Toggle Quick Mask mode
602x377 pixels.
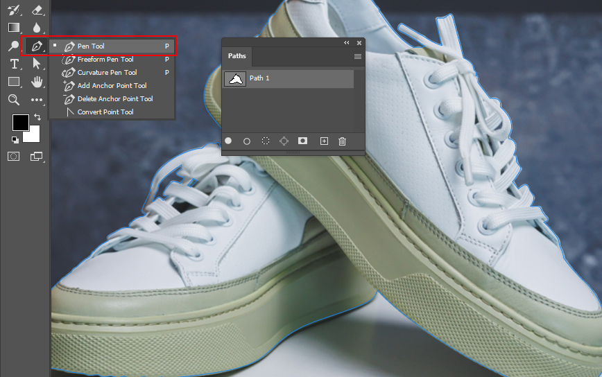coord(14,157)
